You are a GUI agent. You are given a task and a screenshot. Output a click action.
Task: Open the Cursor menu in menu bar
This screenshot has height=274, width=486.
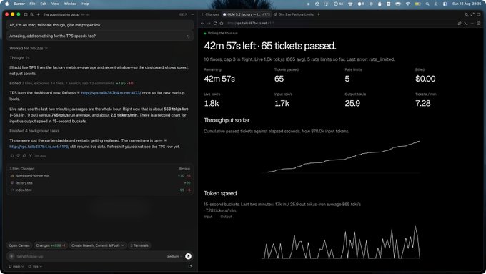[x=19, y=4]
